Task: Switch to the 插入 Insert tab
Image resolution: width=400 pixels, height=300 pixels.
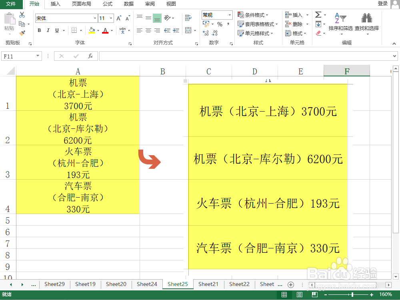Action: pyautogui.click(x=55, y=4)
